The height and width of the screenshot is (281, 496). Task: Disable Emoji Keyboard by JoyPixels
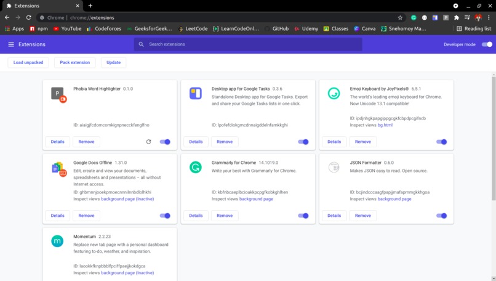(x=441, y=142)
